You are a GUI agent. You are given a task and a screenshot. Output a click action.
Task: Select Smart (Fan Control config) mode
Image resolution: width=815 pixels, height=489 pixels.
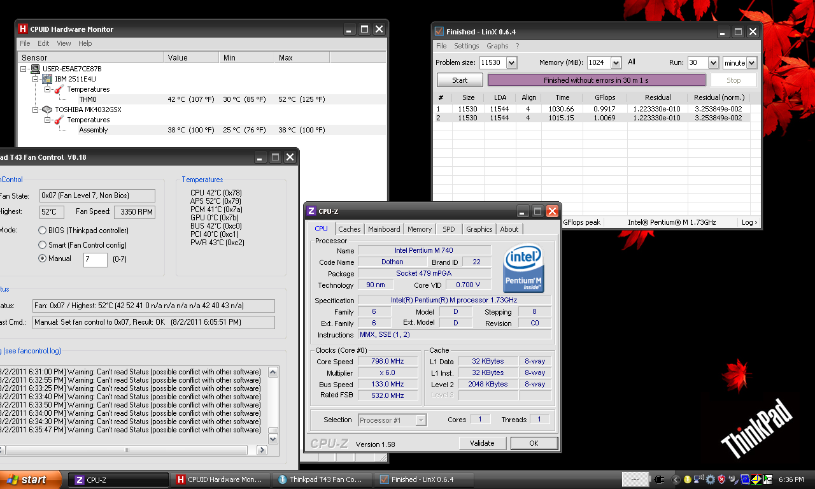pyautogui.click(x=42, y=245)
